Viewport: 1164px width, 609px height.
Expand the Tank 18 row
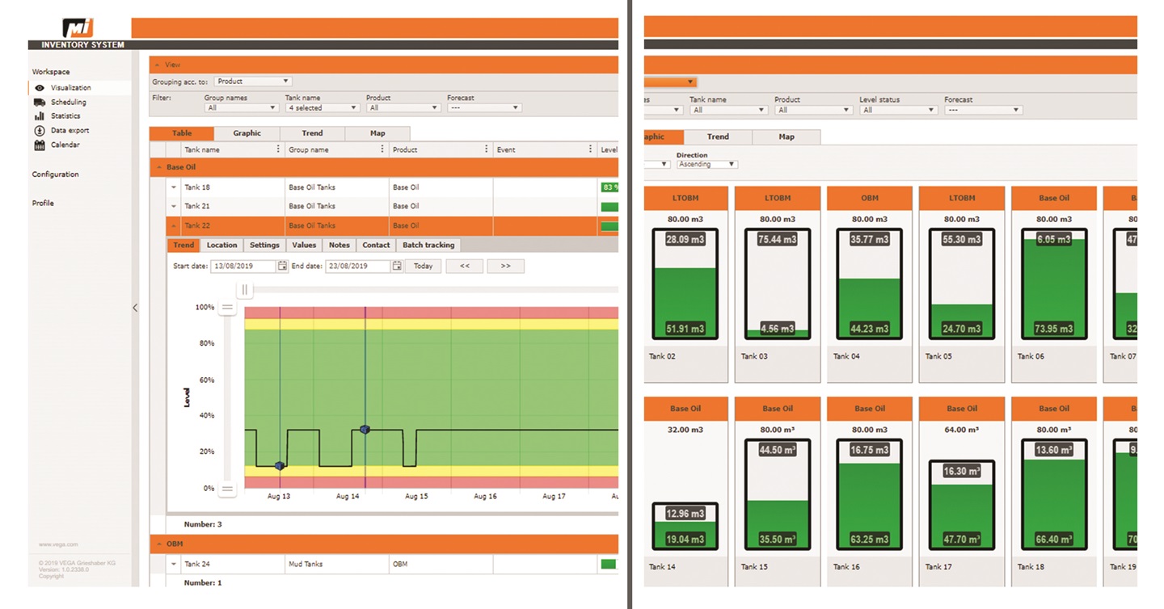click(173, 187)
